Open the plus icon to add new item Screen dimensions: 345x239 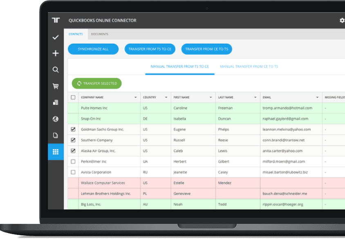55,53
